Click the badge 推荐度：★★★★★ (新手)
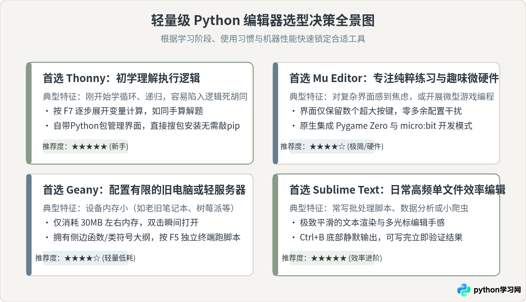Image resolution: width=526 pixels, height=302 pixels. [x=85, y=146]
